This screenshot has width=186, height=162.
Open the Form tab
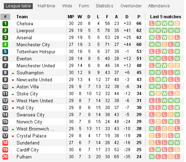(84, 6)
